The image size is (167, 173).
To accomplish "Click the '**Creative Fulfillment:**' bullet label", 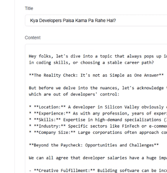I will click(64, 171).
